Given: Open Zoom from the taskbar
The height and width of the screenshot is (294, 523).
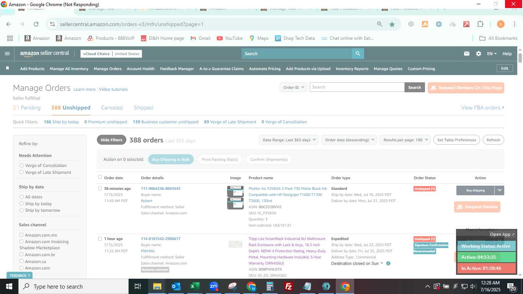Looking at the screenshot, I should click(x=214, y=286).
